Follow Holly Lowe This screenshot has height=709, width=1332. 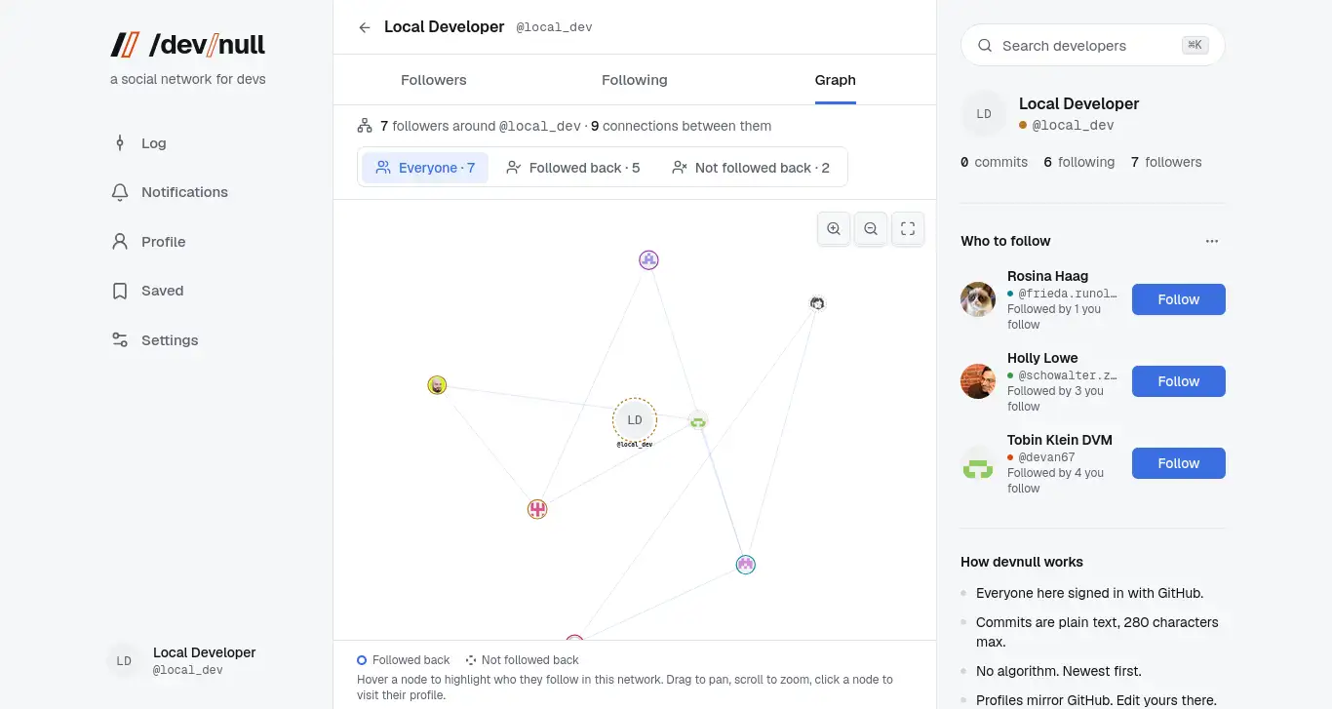tap(1178, 381)
